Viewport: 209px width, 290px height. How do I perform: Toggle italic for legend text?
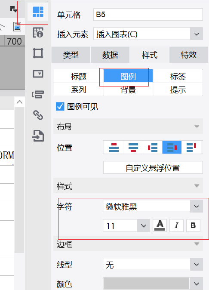[x=176, y=225]
